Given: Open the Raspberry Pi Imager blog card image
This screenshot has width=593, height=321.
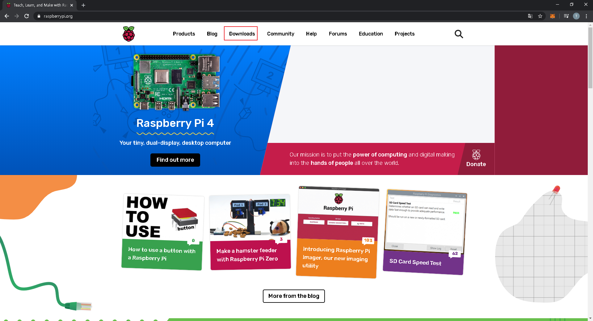Looking at the screenshot, I should [338, 213].
